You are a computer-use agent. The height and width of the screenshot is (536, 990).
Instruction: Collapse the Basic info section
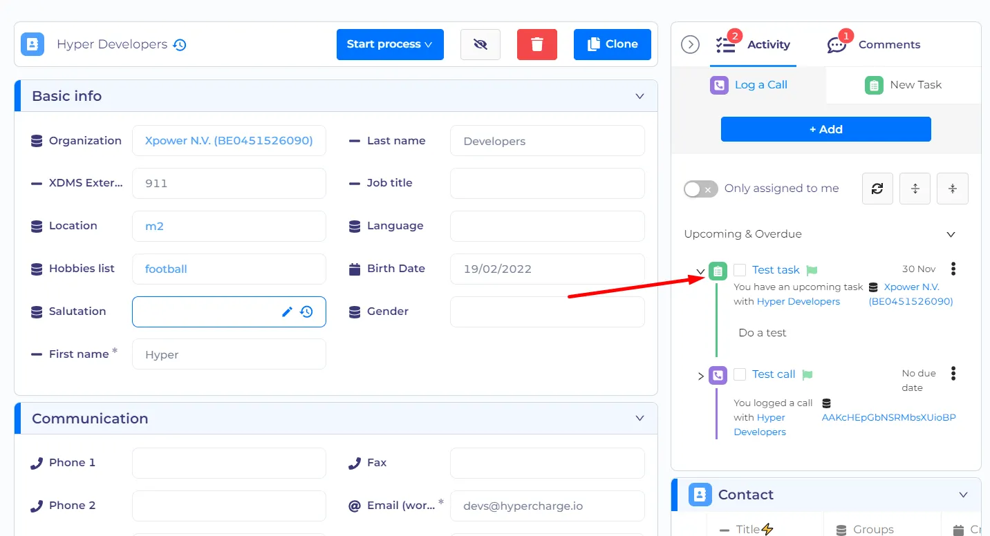pyautogui.click(x=639, y=96)
